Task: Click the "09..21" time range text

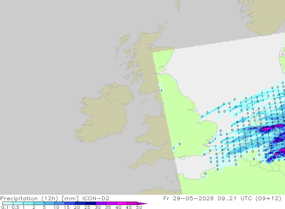Action: click(x=227, y=198)
